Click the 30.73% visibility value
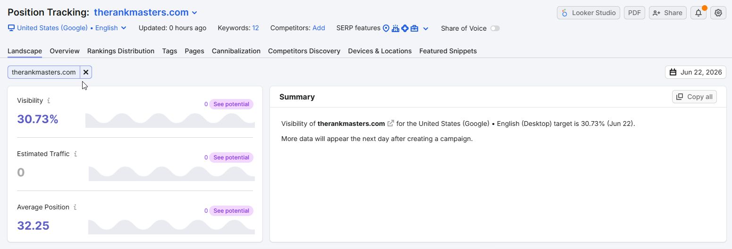The height and width of the screenshot is (249, 732). click(x=38, y=119)
